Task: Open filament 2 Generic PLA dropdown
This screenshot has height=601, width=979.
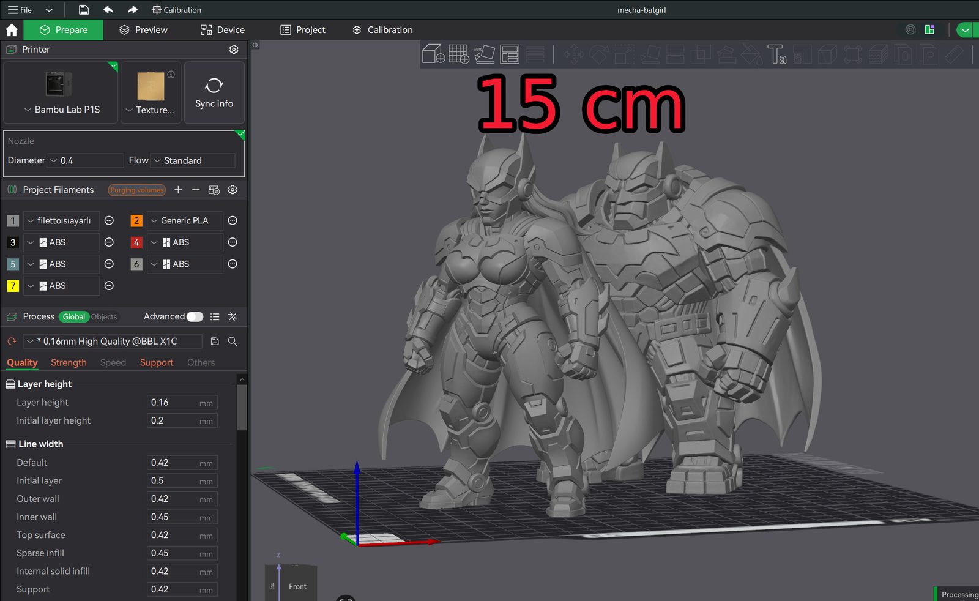Action: click(185, 220)
